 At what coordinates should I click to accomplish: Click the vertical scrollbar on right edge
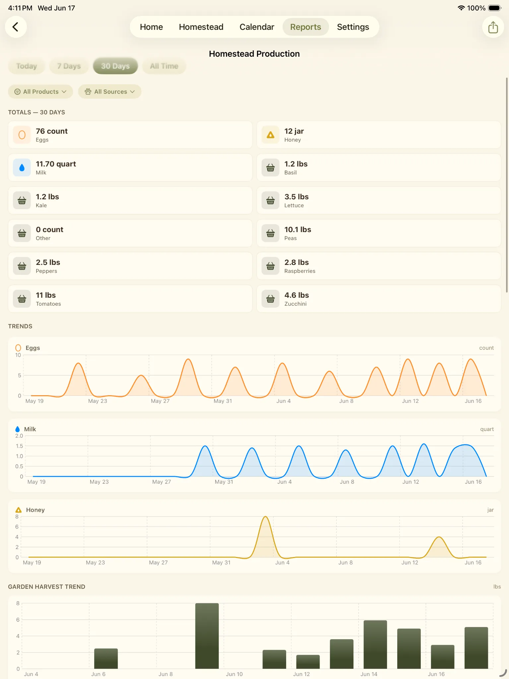point(507,185)
